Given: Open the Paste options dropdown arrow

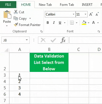Looking at the screenshot, I should (7, 26).
